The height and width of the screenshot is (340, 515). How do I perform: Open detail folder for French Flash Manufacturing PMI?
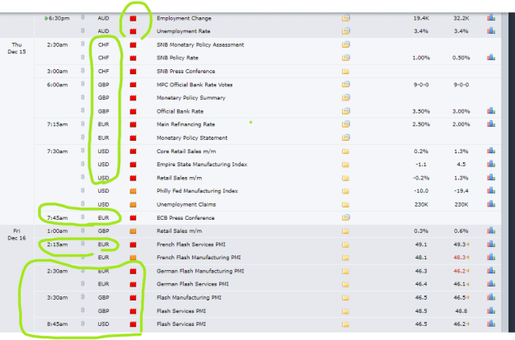[345, 258]
